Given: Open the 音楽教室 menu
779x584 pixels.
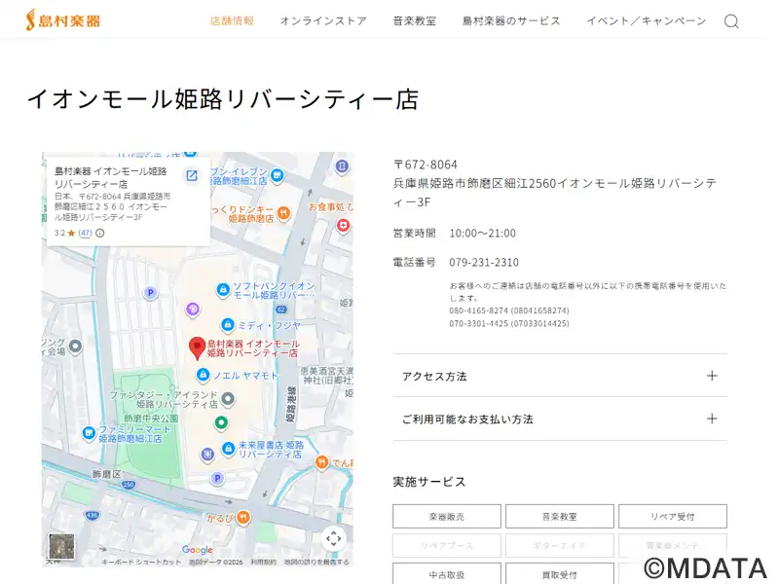Looking at the screenshot, I should 415,20.
